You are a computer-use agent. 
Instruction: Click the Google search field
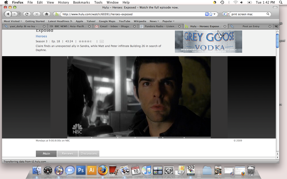248,14
